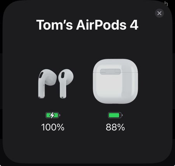Click the Tom's AirPods 4 title
Image resolution: width=175 pixels, height=166 pixels.
[x=87, y=25]
